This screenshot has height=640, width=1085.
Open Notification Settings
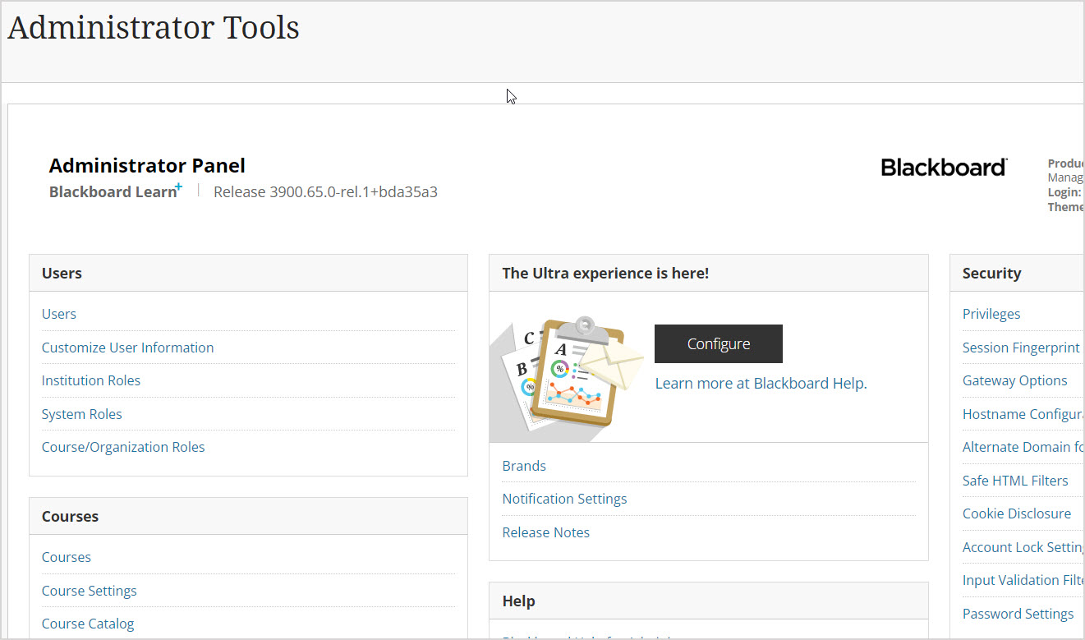pos(564,499)
